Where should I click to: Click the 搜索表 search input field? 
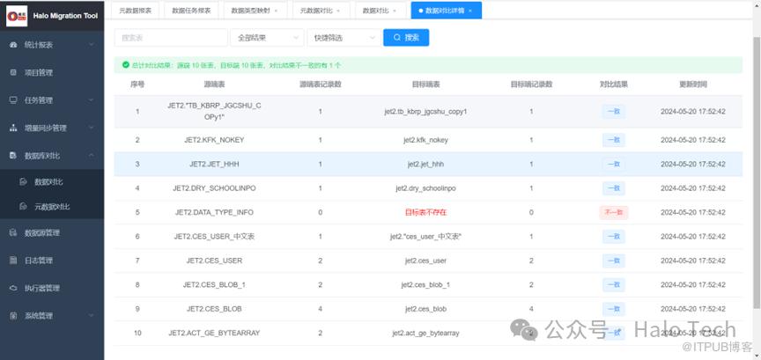(x=171, y=38)
